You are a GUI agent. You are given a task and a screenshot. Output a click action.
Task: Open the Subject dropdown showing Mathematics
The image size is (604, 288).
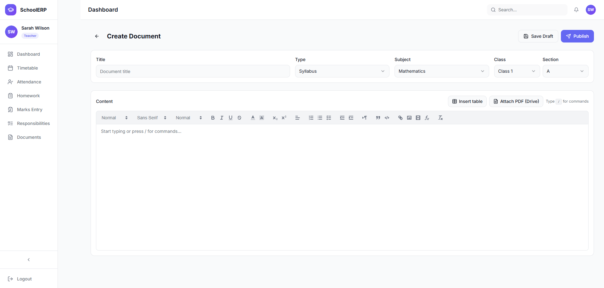[x=442, y=71]
